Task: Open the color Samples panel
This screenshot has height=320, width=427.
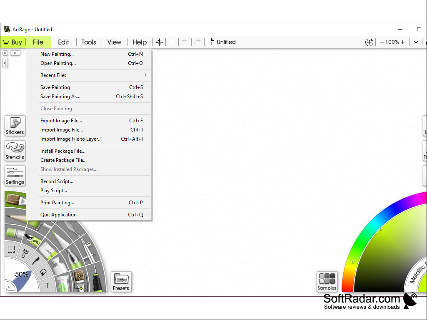Action: pos(327,282)
